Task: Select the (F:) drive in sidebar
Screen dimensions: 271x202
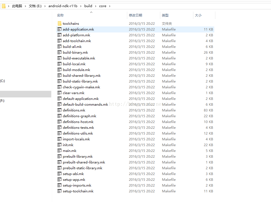Action: coord(2,101)
